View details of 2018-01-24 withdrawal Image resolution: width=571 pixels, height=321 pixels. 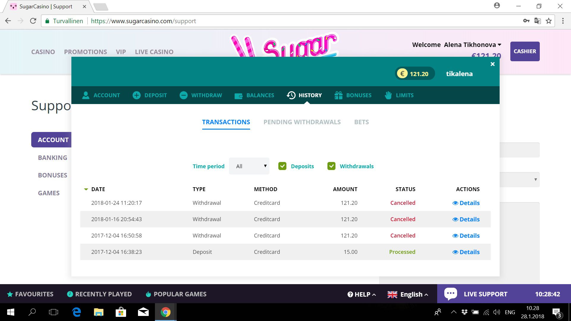(x=466, y=203)
